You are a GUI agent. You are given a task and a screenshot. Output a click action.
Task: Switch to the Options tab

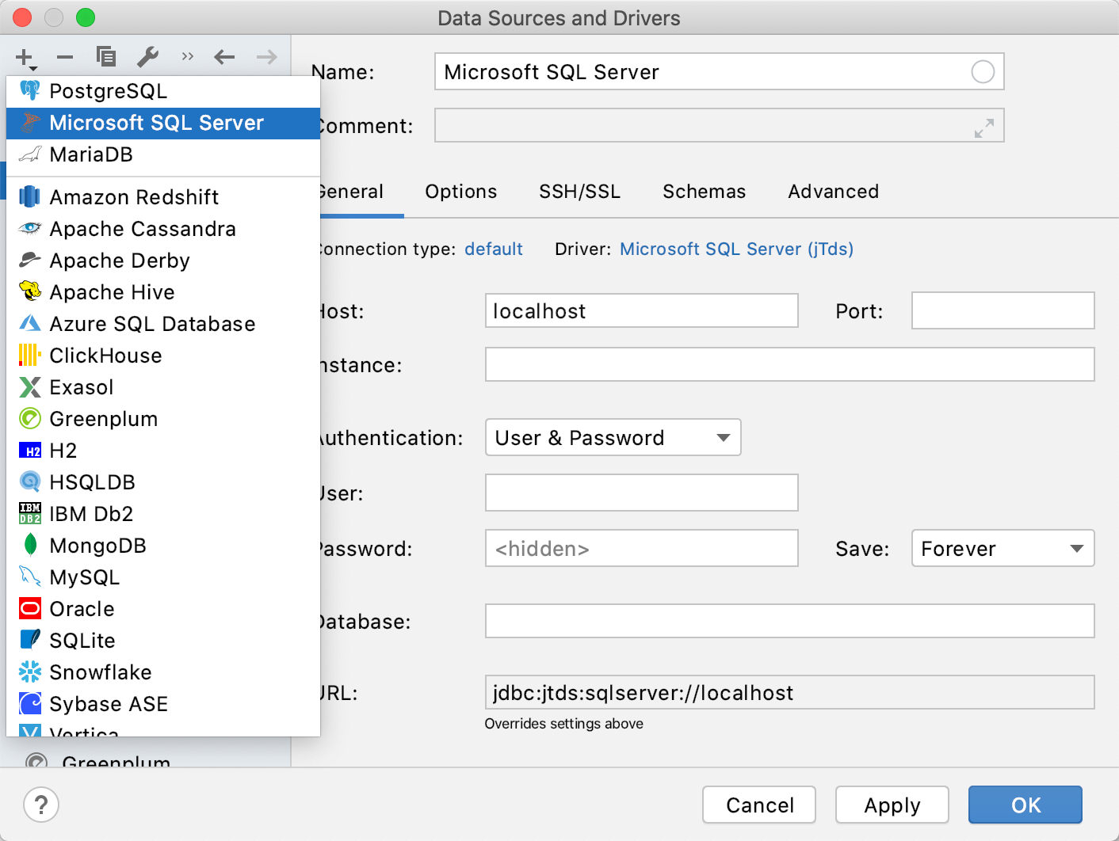[461, 192]
